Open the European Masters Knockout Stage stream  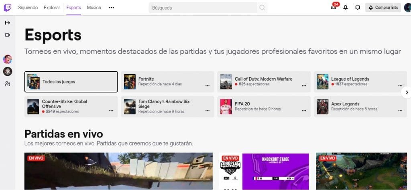[x=264, y=171]
